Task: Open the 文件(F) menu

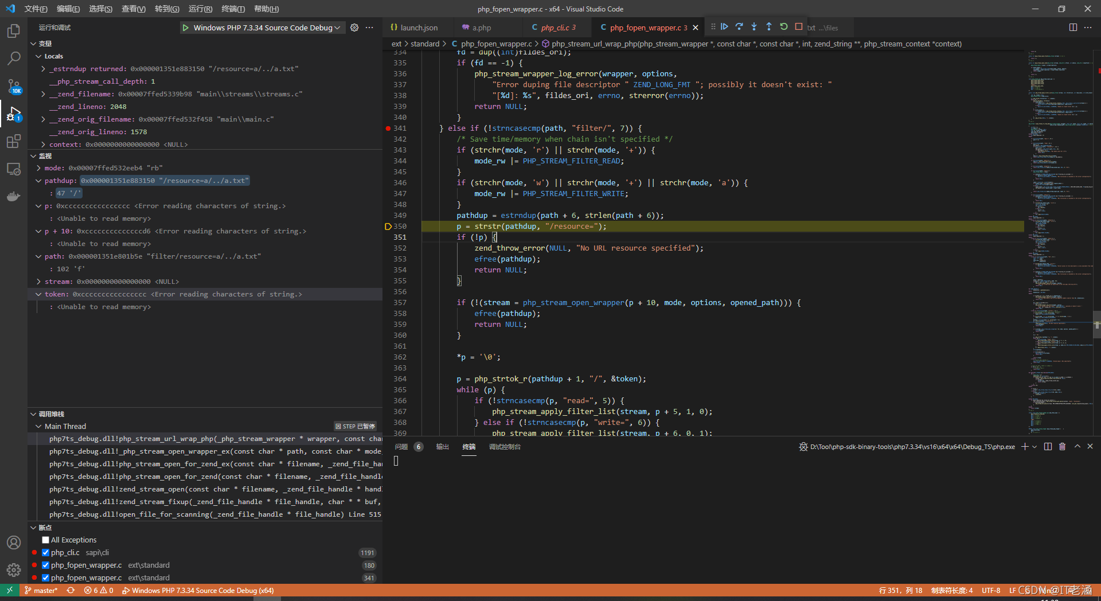Action: tap(36, 9)
